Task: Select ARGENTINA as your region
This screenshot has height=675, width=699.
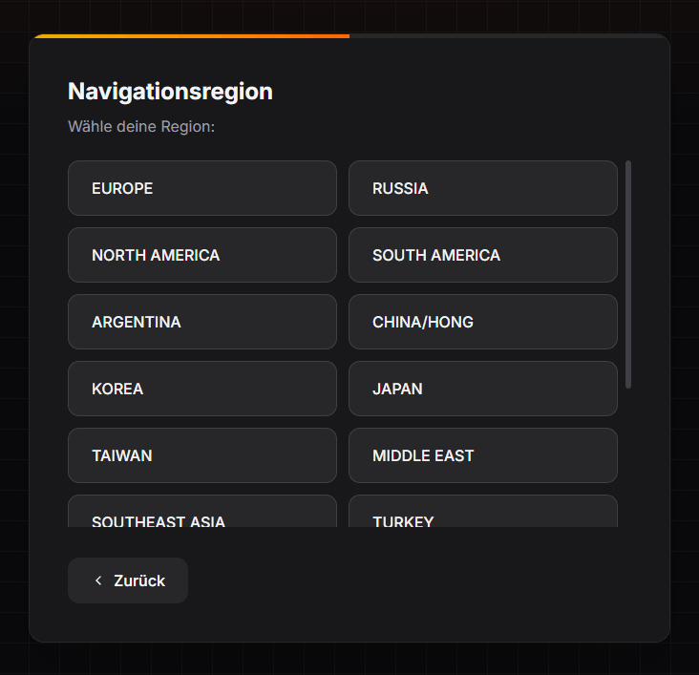Action: pyautogui.click(x=201, y=322)
